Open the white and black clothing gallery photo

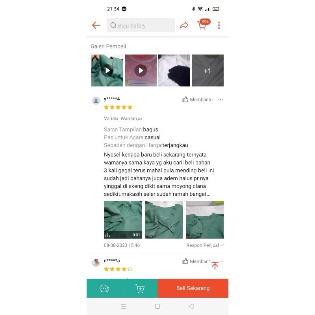coord(174,70)
